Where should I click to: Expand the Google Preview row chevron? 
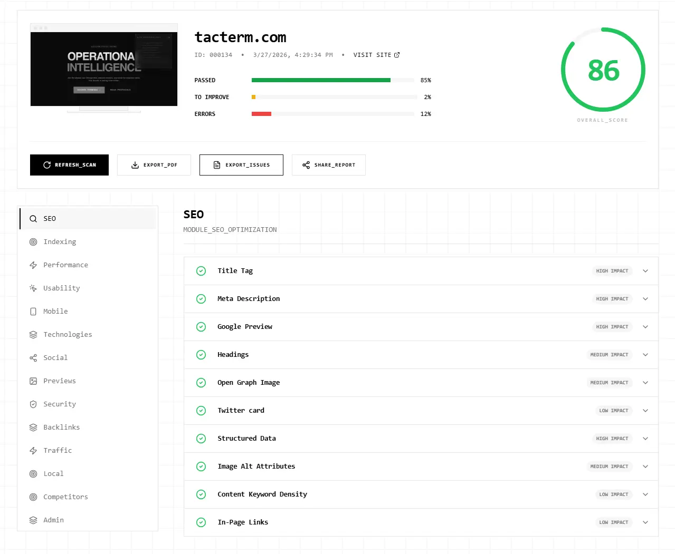pyautogui.click(x=645, y=327)
